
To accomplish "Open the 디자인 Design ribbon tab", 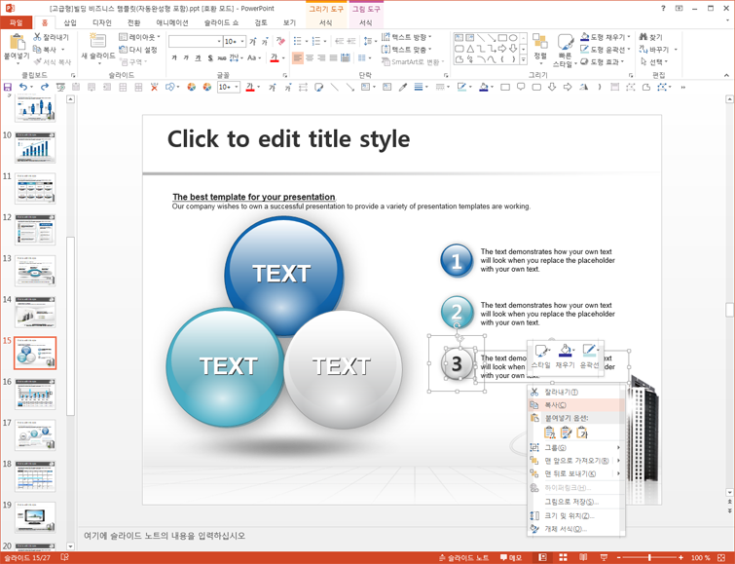I will (101, 22).
